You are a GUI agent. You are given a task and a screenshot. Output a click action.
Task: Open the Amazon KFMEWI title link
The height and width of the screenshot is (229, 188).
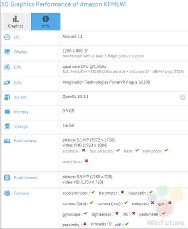pos(64,4)
